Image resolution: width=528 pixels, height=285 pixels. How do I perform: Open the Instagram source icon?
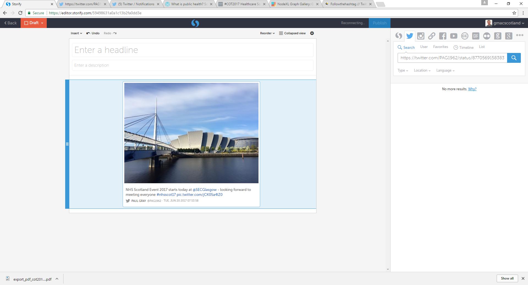point(420,36)
